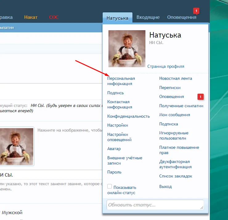The image size is (228, 220).
Task: Open the Пароль settings link
Action: tap(114, 172)
